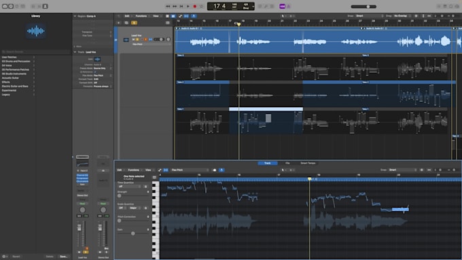The image size is (462, 260).
Task: Mute the Lead Vox track
Action: point(133,39)
